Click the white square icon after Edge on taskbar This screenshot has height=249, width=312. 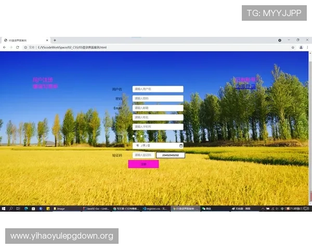33,209
